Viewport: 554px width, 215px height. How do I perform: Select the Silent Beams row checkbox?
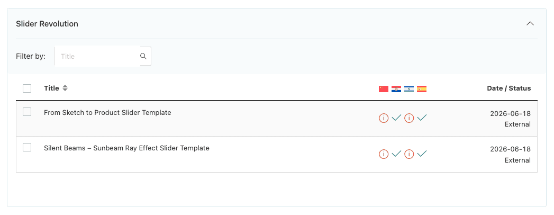(x=27, y=147)
